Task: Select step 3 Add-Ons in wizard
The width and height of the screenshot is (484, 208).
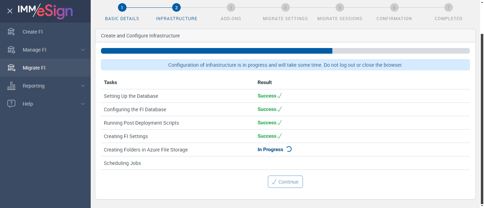Action: point(231,7)
